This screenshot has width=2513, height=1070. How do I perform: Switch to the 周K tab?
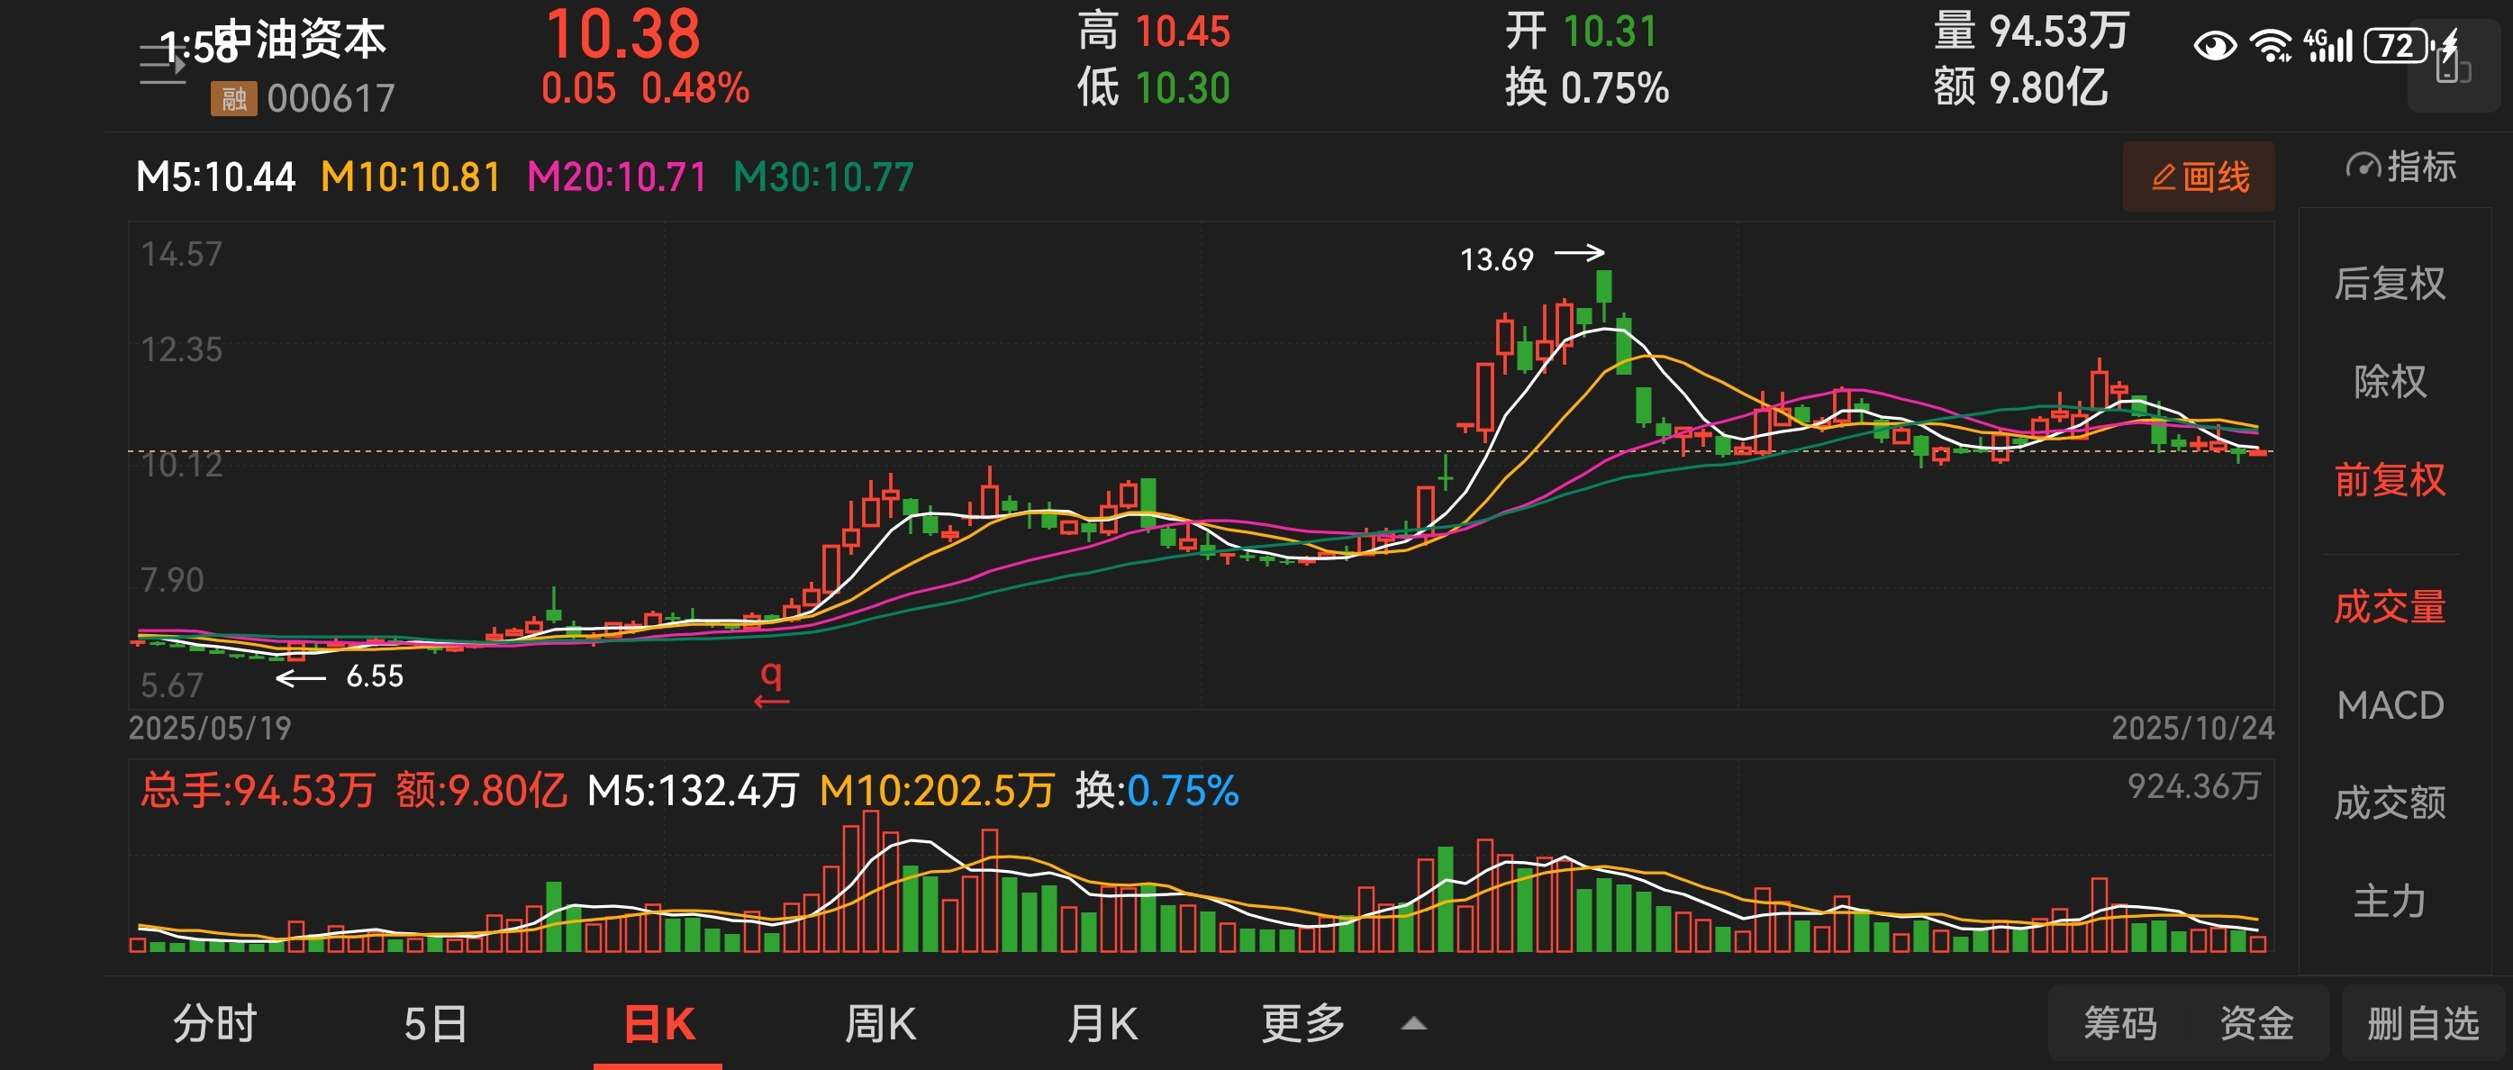pyautogui.click(x=880, y=1024)
